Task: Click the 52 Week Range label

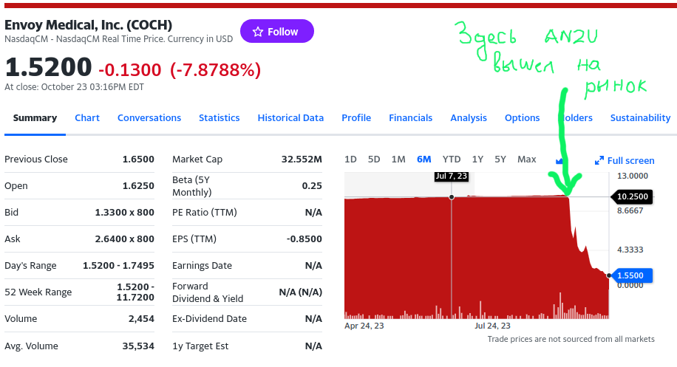Action: [38, 292]
